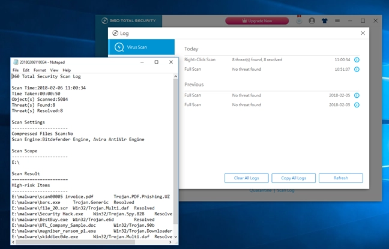Viewport: 389px width, 249px height.
Task: Select the Virus Scan tab in Log
Action: 141,47
